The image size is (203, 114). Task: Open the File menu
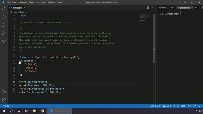click(8, 3)
